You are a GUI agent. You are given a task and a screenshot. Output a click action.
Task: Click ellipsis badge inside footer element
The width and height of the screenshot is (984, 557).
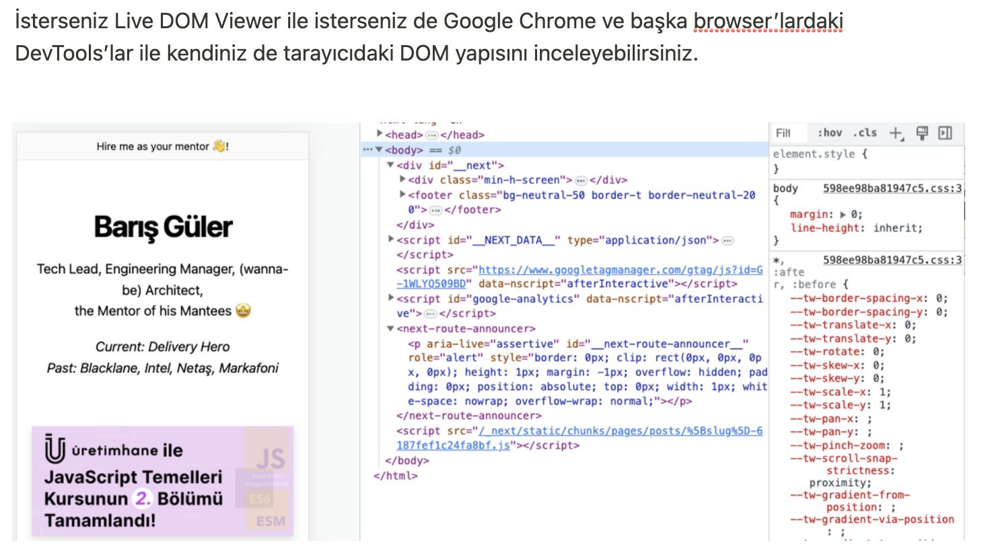click(435, 210)
